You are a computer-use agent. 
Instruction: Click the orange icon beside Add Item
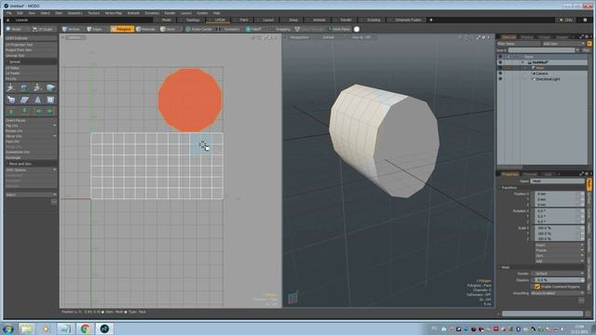[589, 44]
